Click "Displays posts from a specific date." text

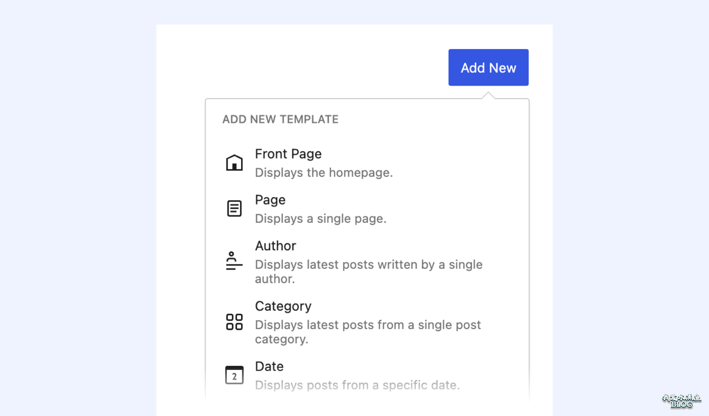point(357,385)
